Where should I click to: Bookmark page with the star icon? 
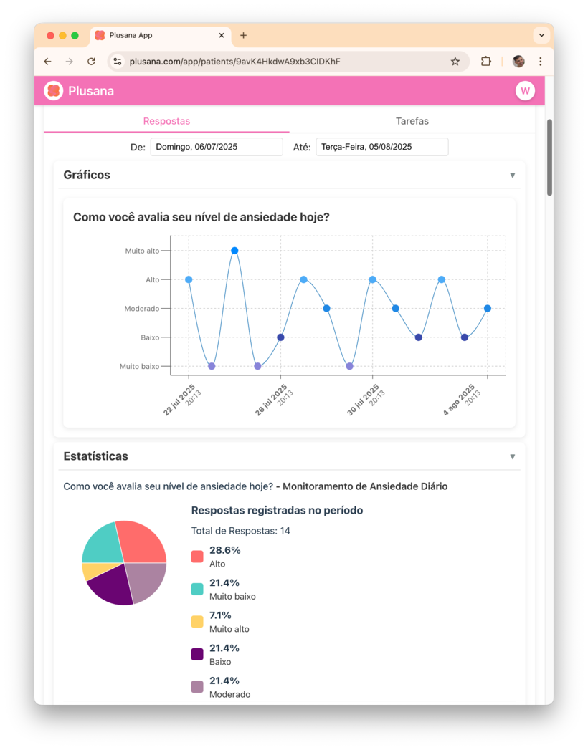455,62
